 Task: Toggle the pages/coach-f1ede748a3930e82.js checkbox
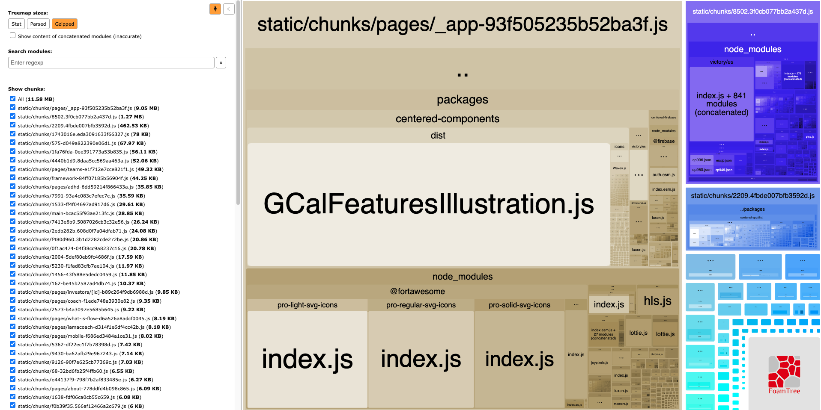[x=12, y=301]
